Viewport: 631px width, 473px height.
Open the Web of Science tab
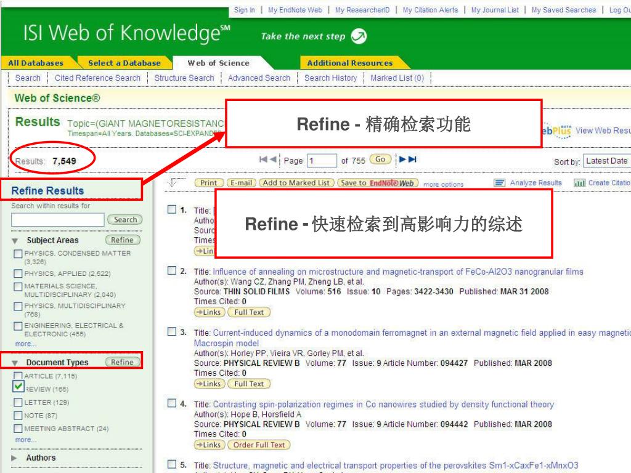(x=219, y=63)
